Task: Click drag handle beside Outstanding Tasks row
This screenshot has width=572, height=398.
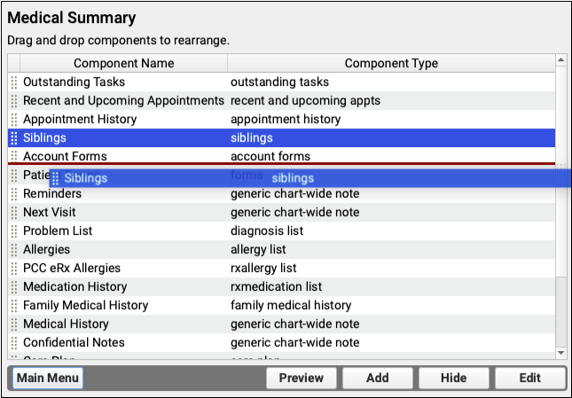Action: (13, 82)
